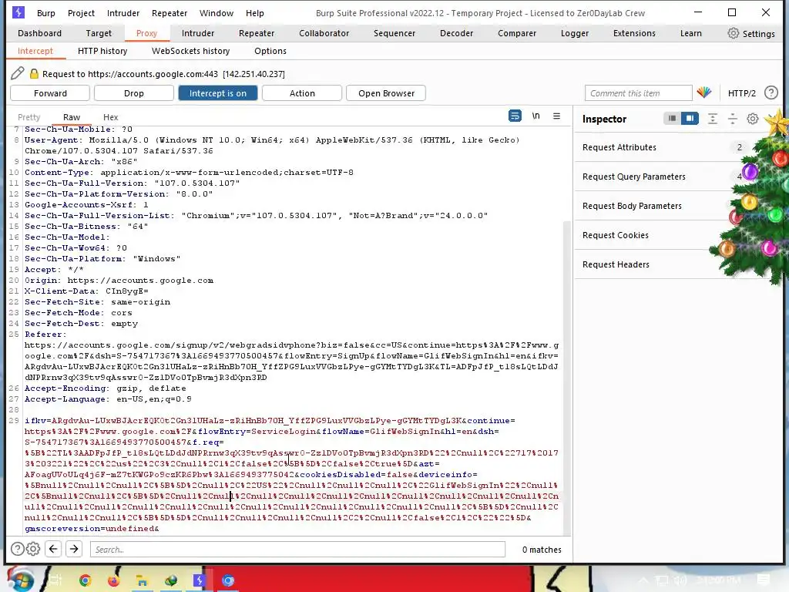The height and width of the screenshot is (592, 789).
Task: Open the Burp Suite taskbar icon
Action: [x=200, y=580]
